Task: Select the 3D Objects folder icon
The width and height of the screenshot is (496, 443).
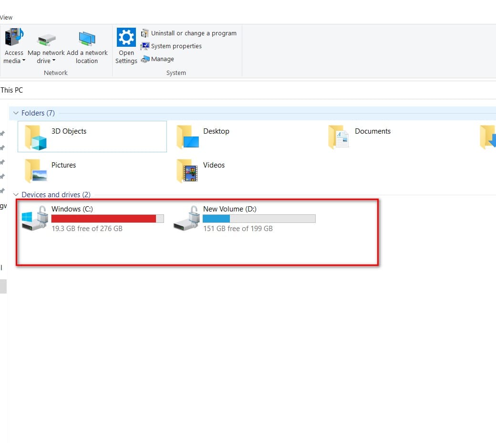Action: pyautogui.click(x=35, y=137)
